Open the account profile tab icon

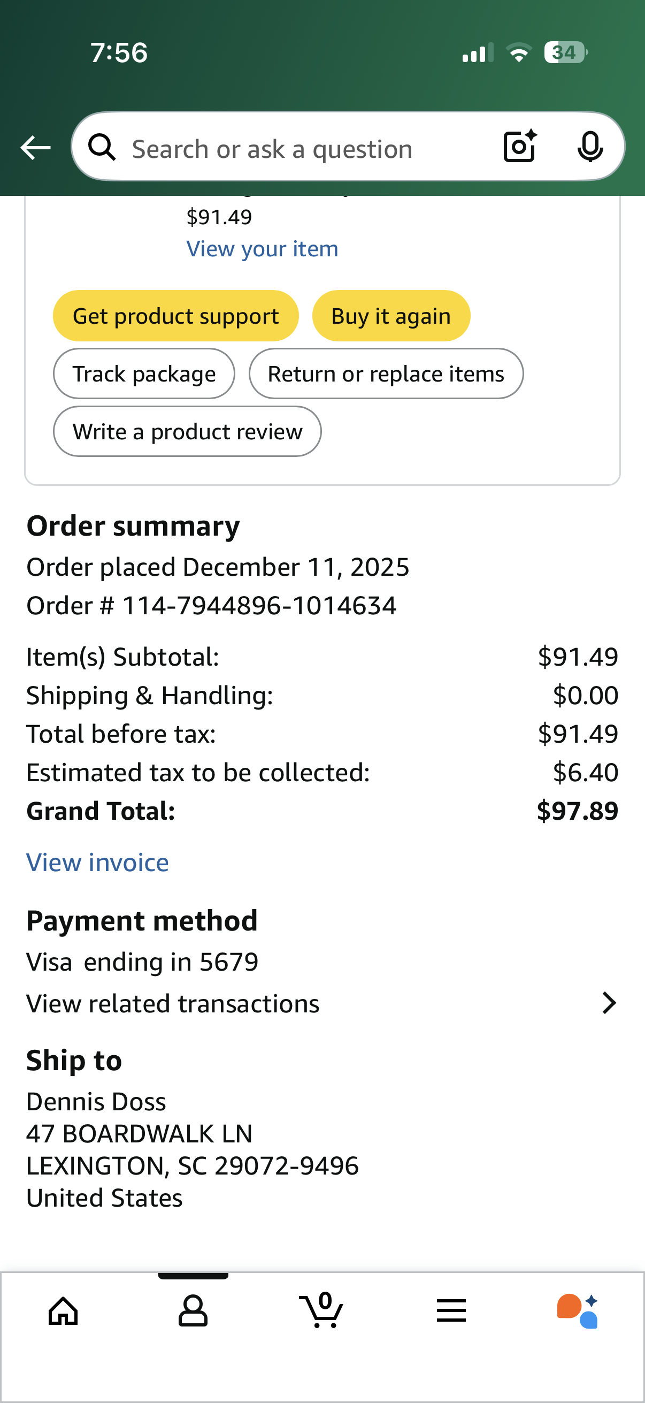(x=193, y=1310)
